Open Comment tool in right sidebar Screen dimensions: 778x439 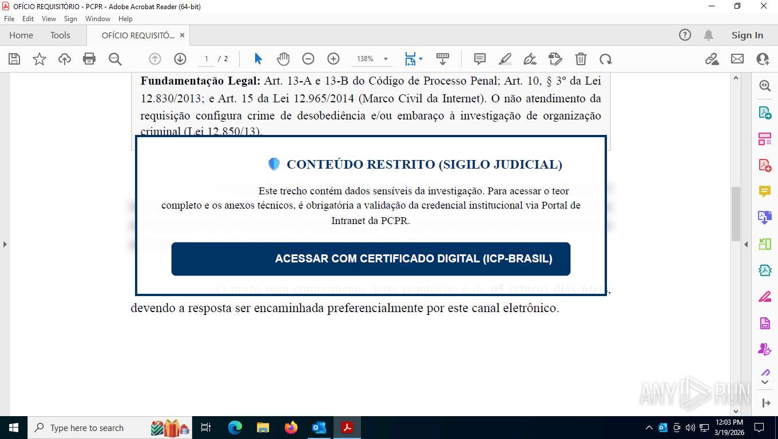pyautogui.click(x=765, y=191)
